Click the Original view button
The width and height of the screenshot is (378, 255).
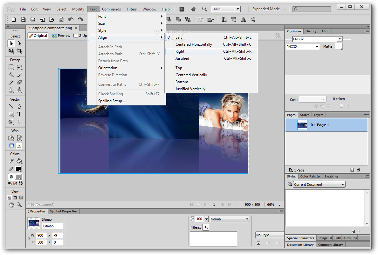[x=38, y=36]
